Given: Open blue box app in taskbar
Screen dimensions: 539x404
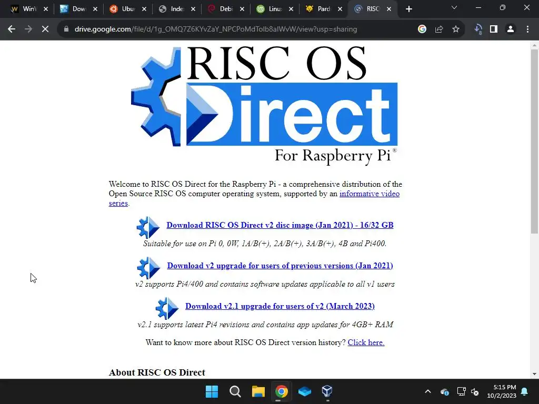Looking at the screenshot, I should 305,391.
